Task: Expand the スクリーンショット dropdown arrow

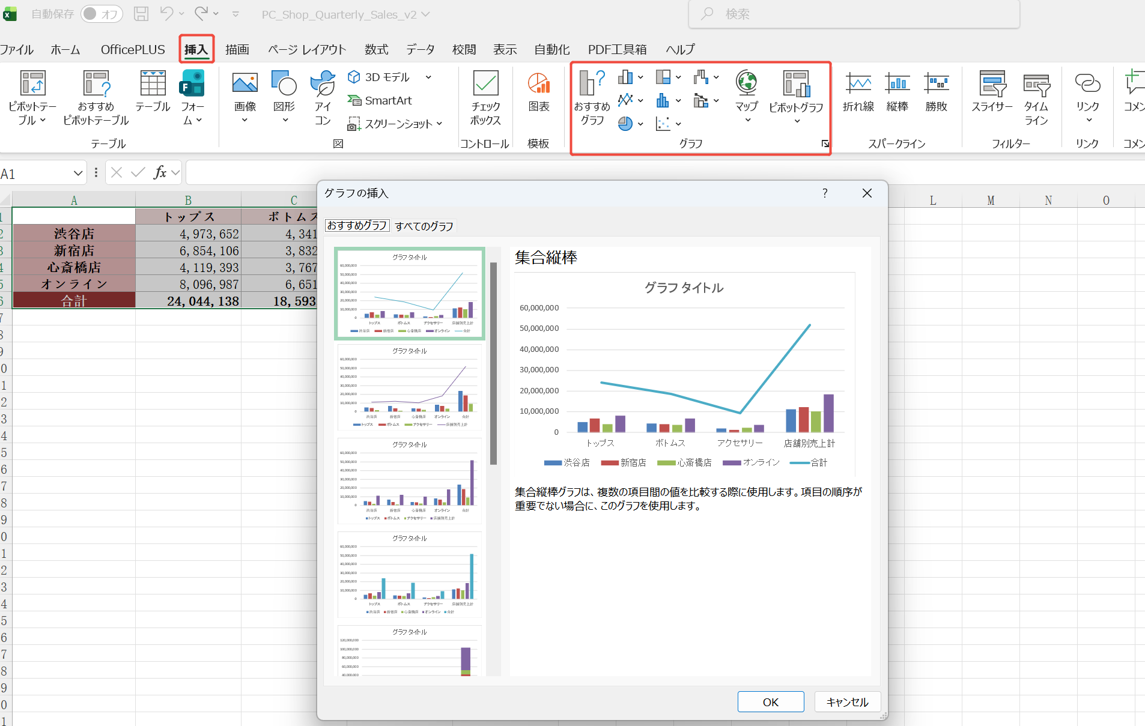Action: click(x=440, y=124)
